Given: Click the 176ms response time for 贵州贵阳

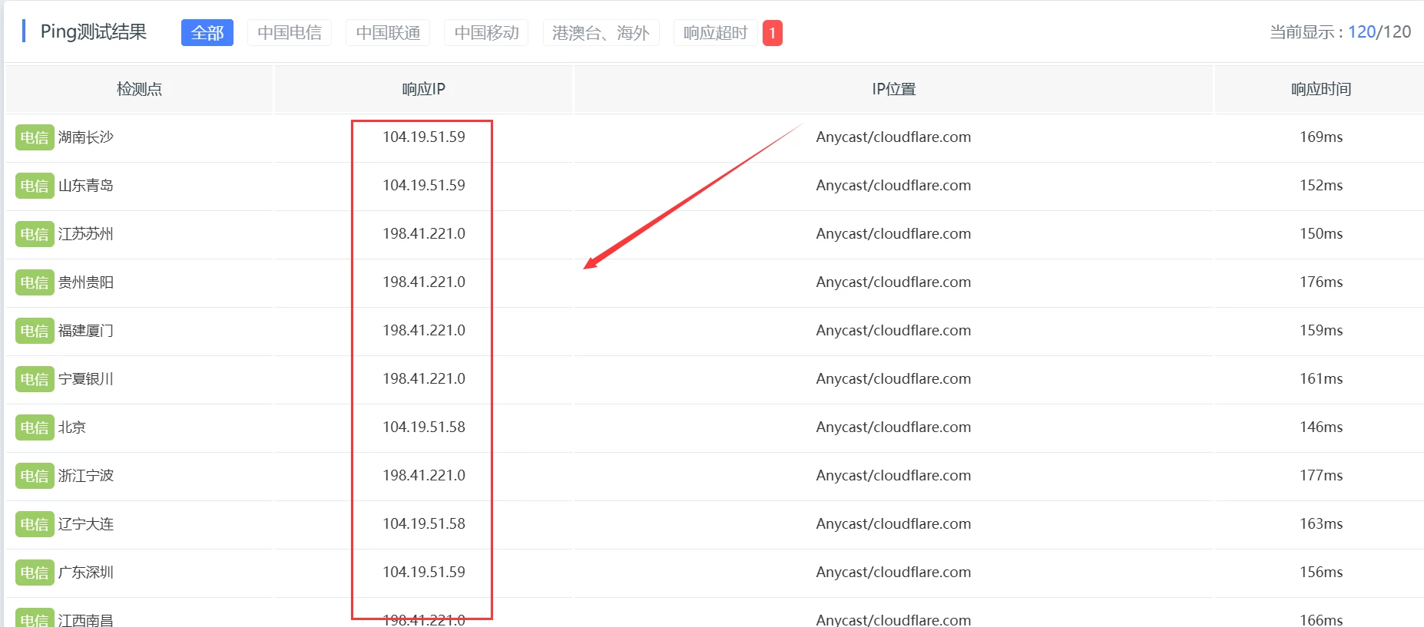Looking at the screenshot, I should [x=1320, y=282].
